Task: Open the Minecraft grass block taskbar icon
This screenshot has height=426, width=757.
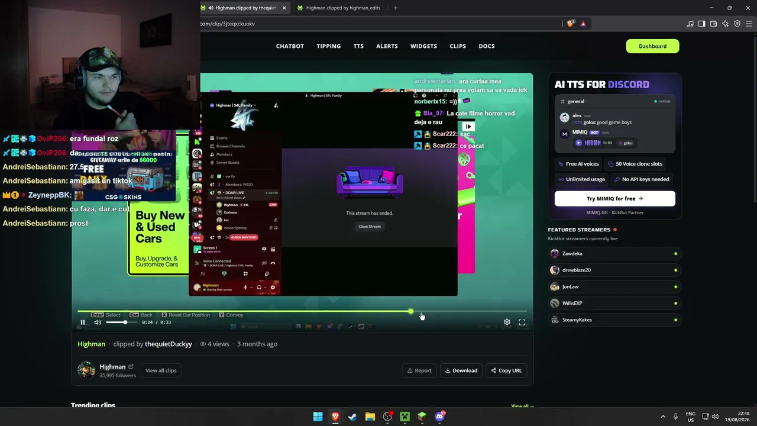Action: [x=422, y=417]
